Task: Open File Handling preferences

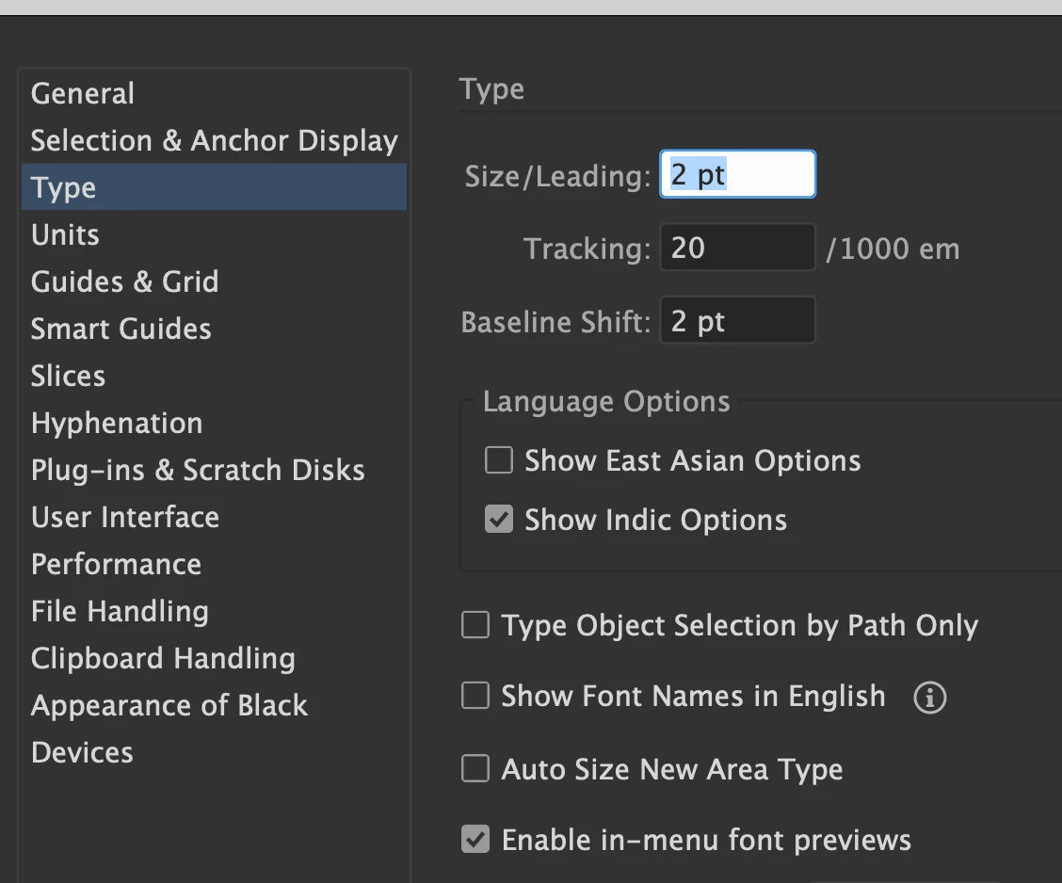Action: tap(120, 611)
